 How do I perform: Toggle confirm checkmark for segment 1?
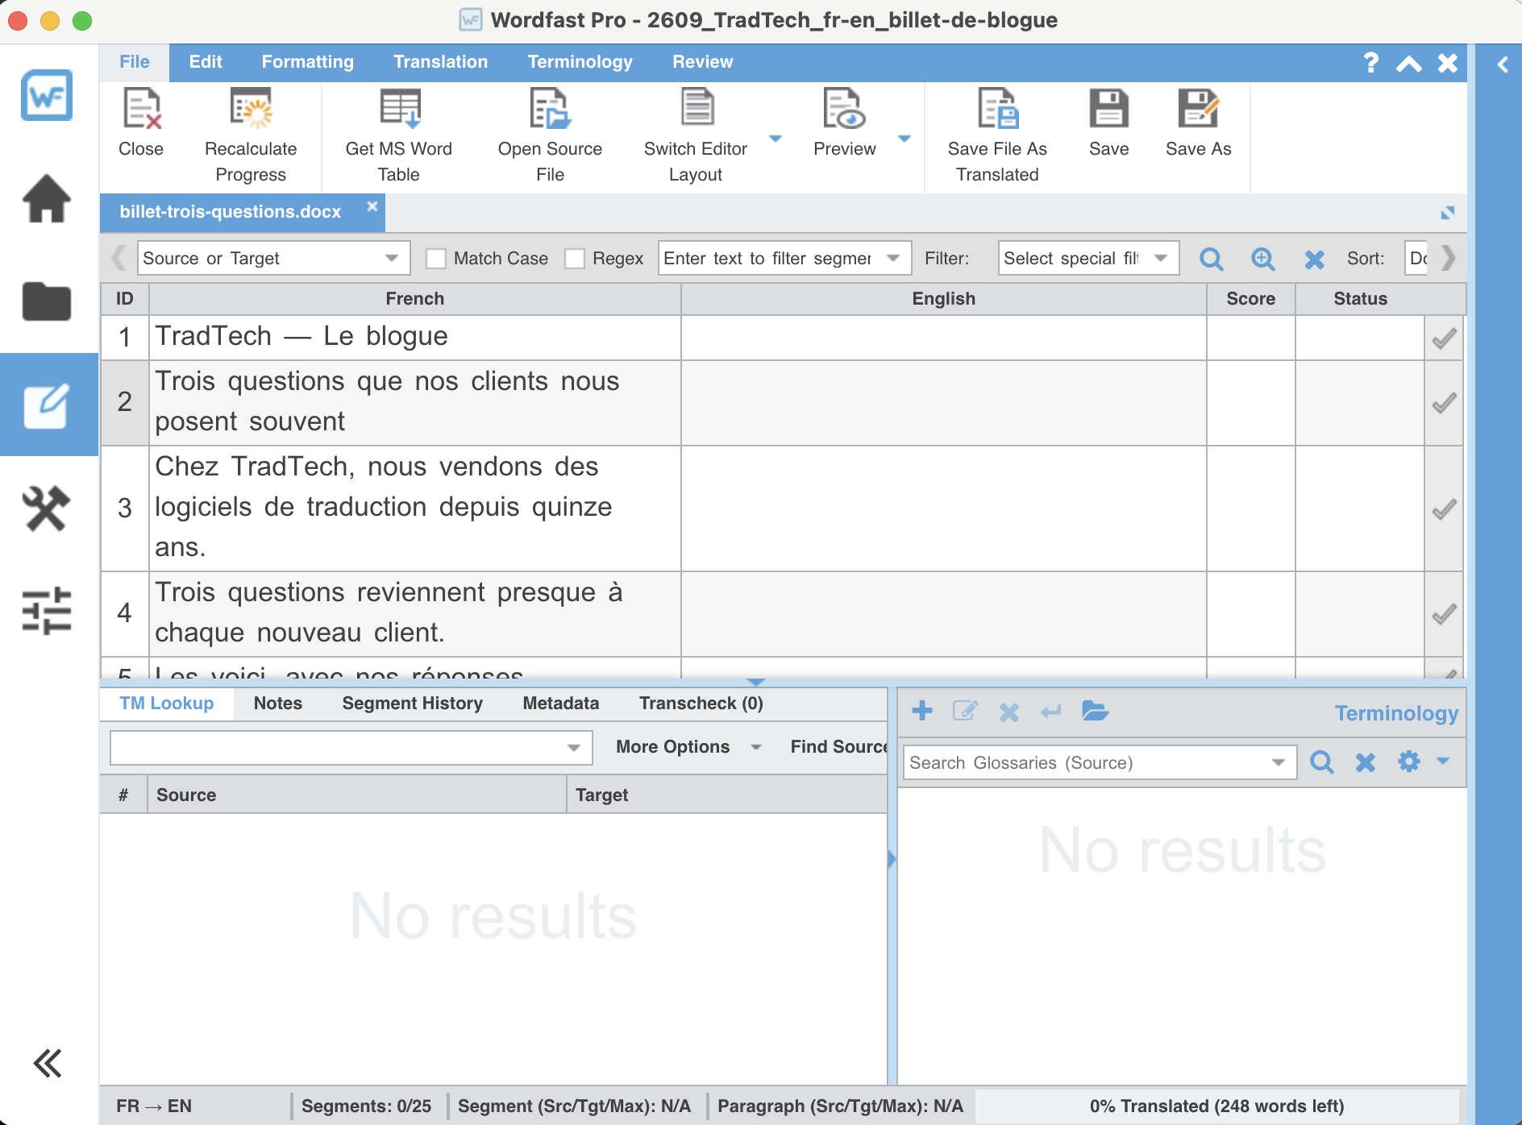[x=1444, y=338]
